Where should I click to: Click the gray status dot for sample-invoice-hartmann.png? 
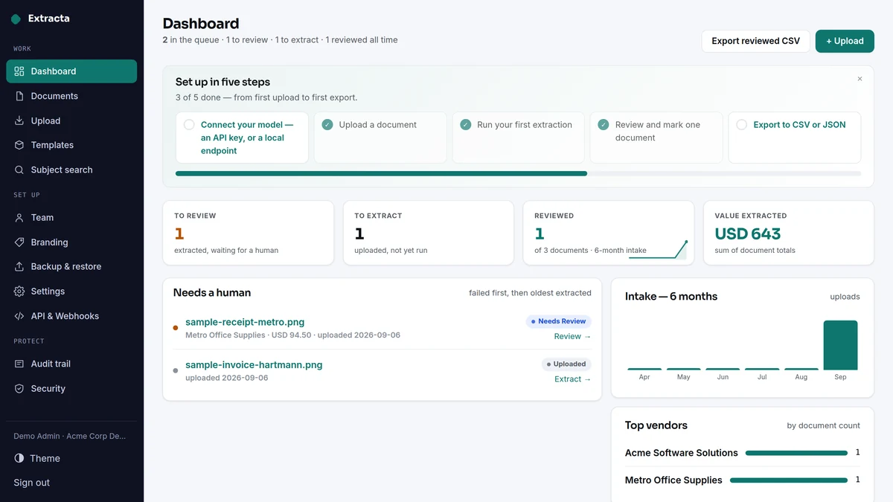[x=176, y=370]
